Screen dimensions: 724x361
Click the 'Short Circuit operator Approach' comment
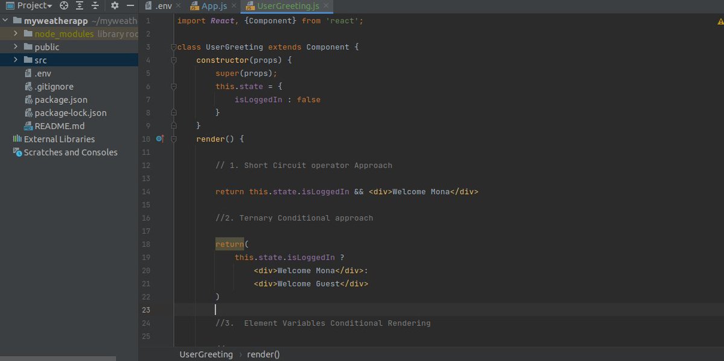pos(304,165)
